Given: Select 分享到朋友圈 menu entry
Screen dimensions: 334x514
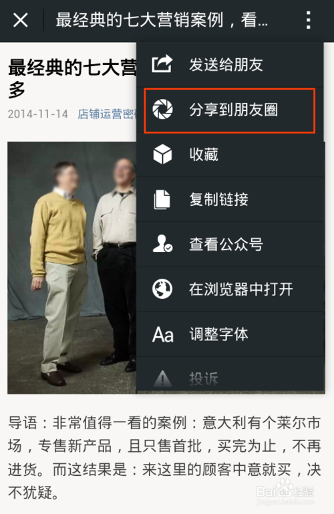Looking at the screenshot, I should 230,110.
